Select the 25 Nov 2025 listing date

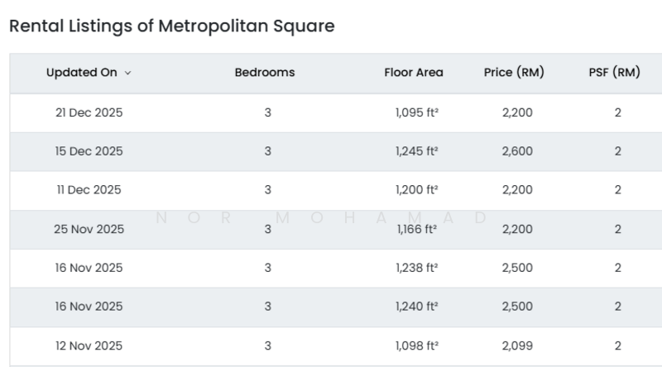click(x=89, y=229)
